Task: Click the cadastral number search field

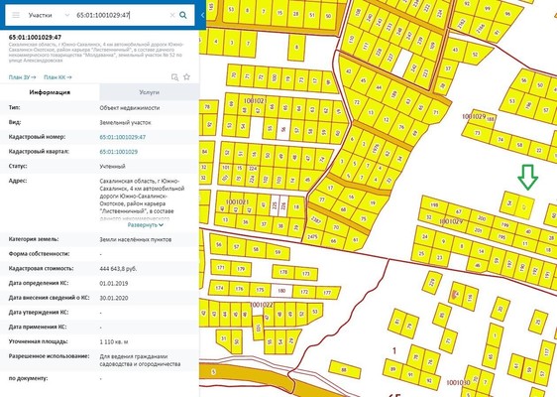Action: coord(121,15)
